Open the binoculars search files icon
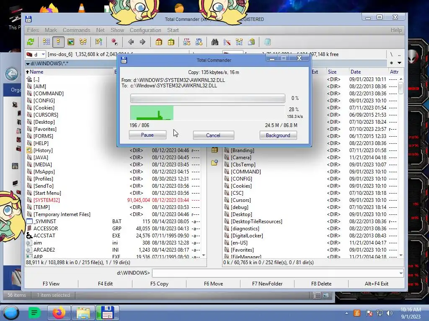The image size is (429, 321). (215, 42)
